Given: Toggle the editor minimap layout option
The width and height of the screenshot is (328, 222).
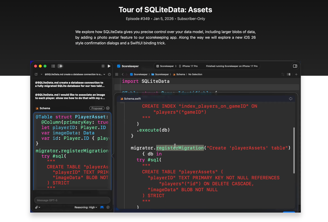Looking at the screenshot, I should [289, 74].
